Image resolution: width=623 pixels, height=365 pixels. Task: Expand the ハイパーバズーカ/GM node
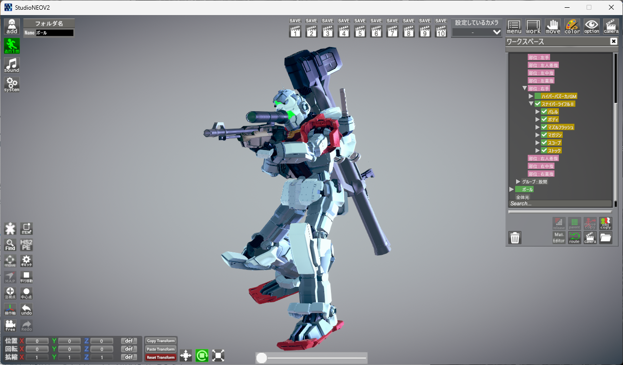tap(531, 96)
